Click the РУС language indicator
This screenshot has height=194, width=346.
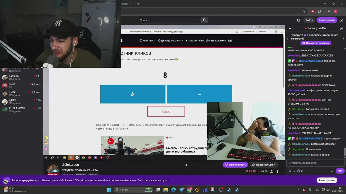click(x=317, y=190)
